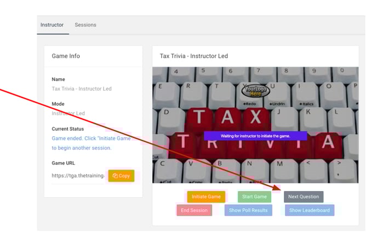377x240 pixels.
Task: Click the Tax Trivia preview panel title
Action: (x=193, y=56)
